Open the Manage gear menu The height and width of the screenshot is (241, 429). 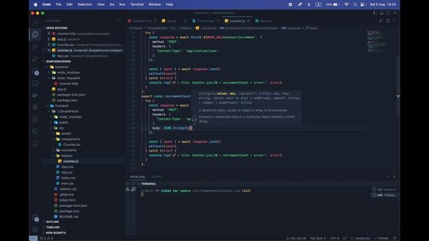(35, 229)
